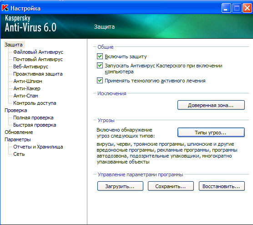The image size is (253, 225).
Task: Click the Восстановить settings button
Action: [x=222, y=186]
